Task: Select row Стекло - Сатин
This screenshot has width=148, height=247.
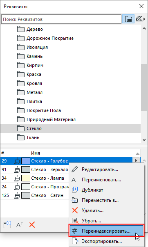Action: pyautogui.click(x=35, y=195)
